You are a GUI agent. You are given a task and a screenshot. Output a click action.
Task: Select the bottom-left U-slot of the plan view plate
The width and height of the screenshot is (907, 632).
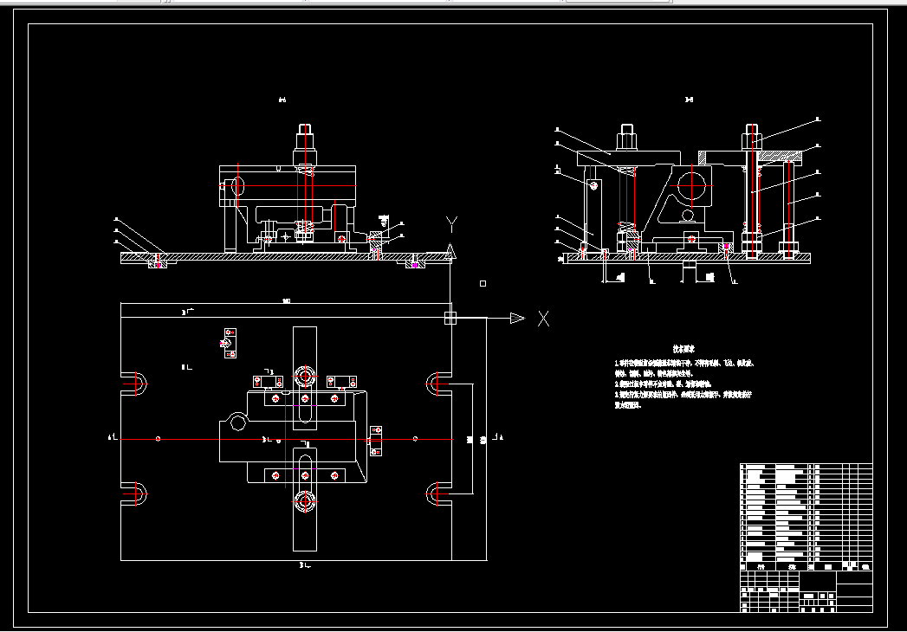click(133, 493)
